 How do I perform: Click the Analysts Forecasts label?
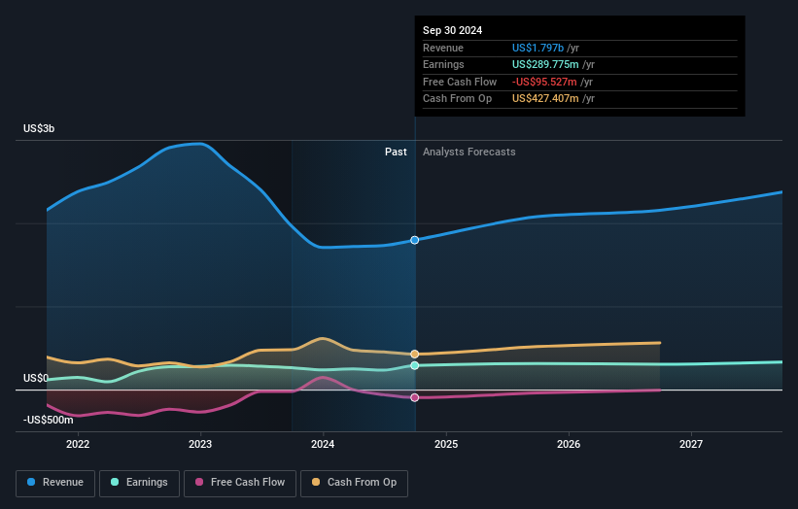coord(468,153)
